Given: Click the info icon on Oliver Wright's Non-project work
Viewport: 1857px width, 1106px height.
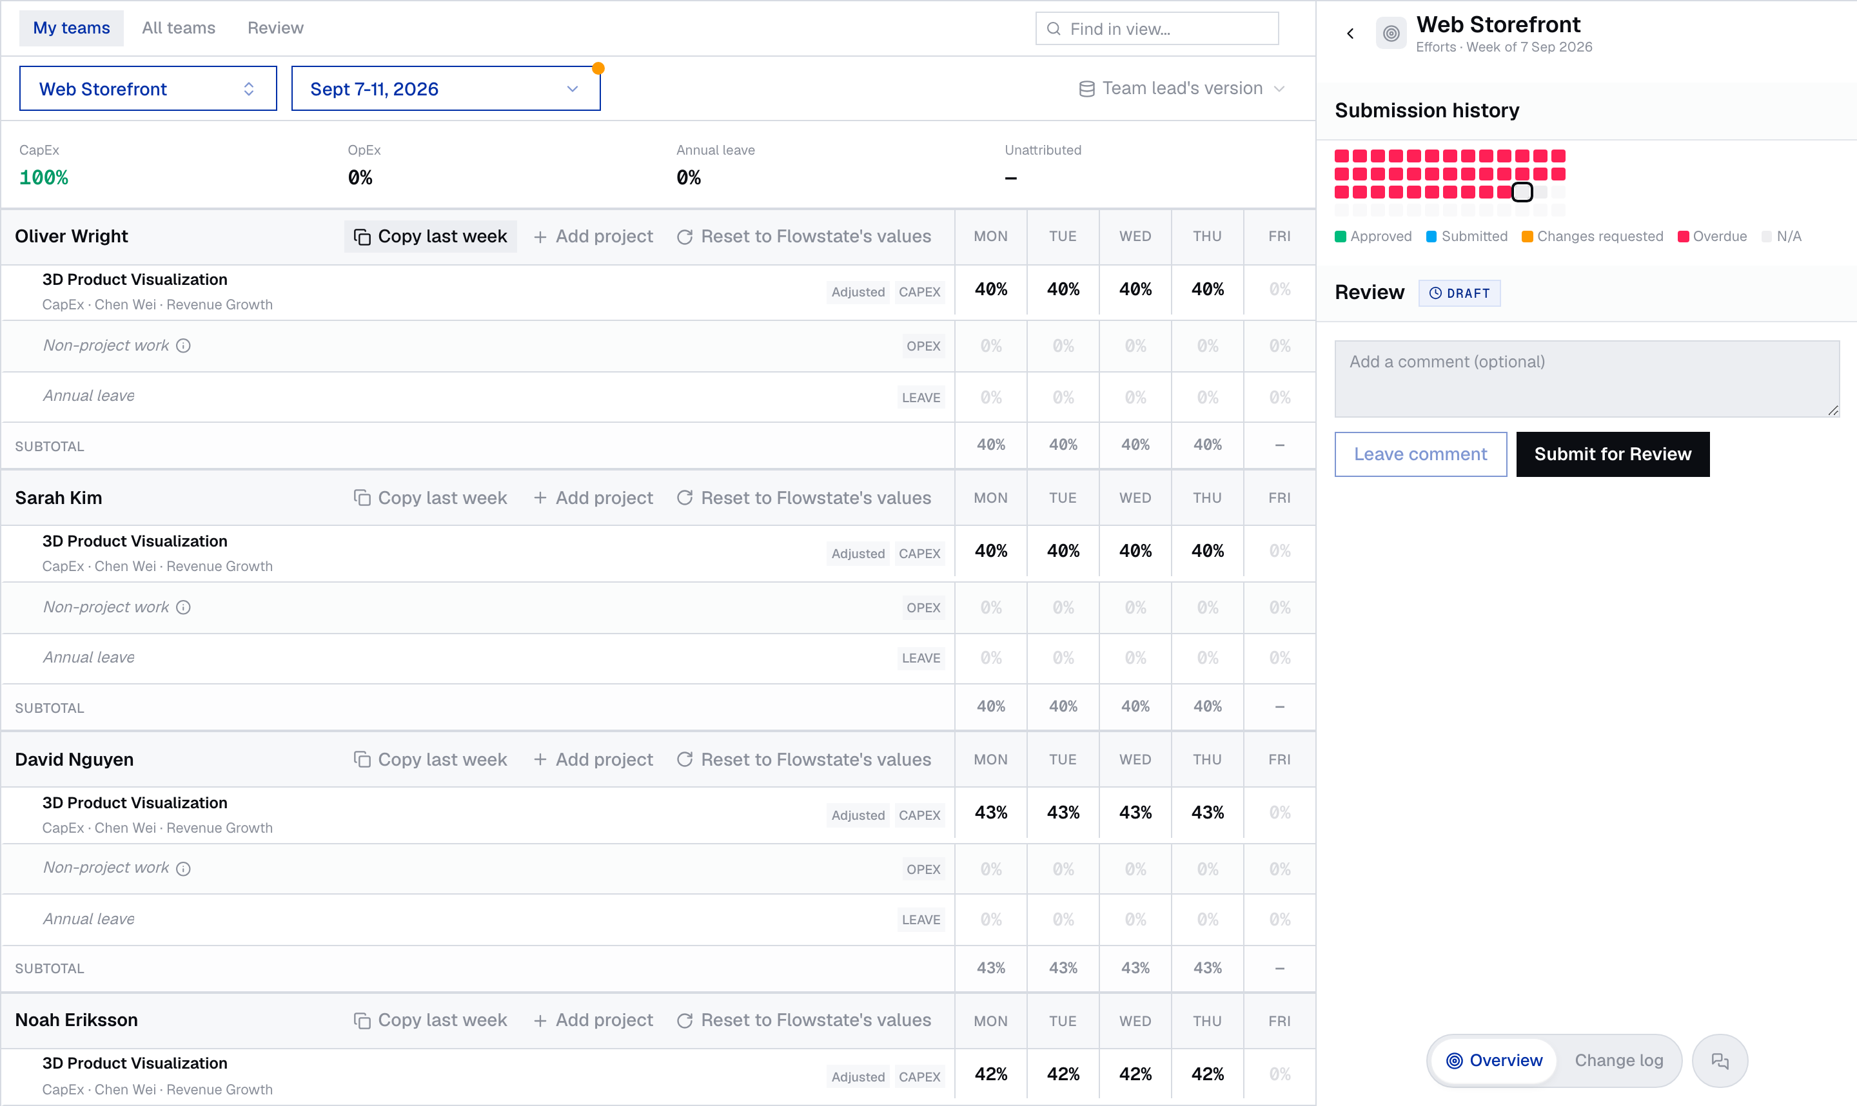Looking at the screenshot, I should point(183,346).
